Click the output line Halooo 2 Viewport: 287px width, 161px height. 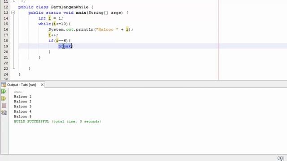[22, 102]
